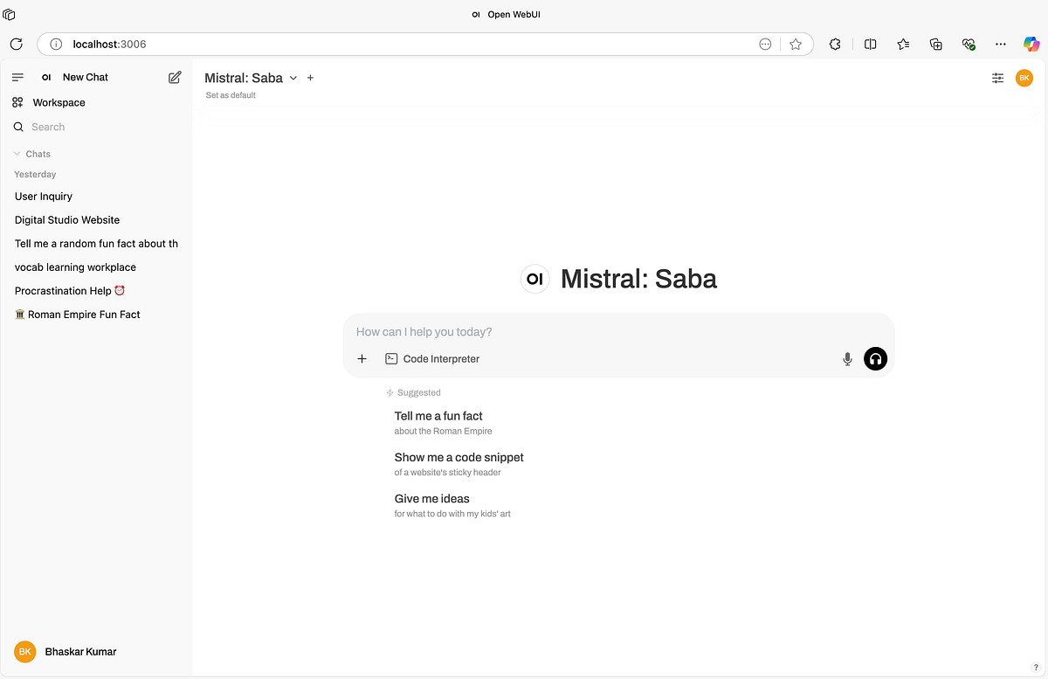Enable Copilot in the browser toolbar

click(1031, 43)
